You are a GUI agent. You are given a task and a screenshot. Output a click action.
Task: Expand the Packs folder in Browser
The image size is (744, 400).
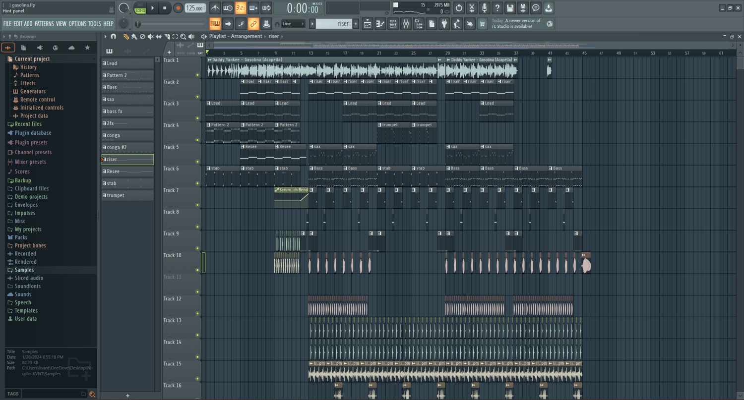coord(52,237)
